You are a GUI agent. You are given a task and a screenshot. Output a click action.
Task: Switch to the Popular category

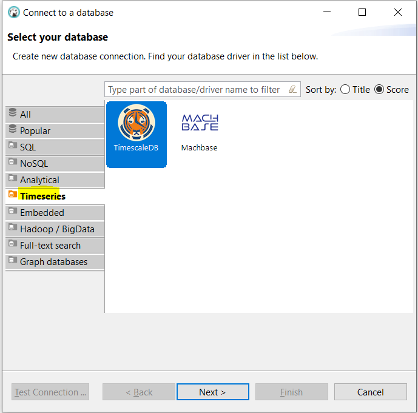pyautogui.click(x=55, y=131)
